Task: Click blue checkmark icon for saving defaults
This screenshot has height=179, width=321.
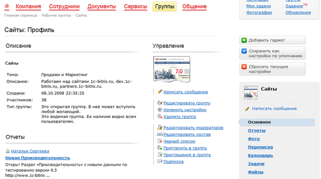Action: pyautogui.click(x=244, y=51)
